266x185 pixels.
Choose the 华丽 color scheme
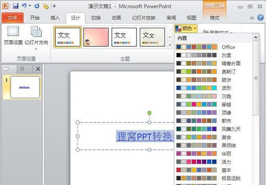tap(214, 154)
